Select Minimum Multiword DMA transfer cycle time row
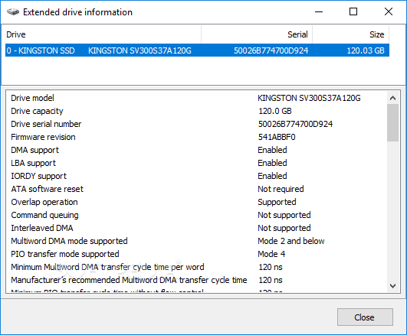This screenshot has width=407, height=335. [x=107, y=267]
